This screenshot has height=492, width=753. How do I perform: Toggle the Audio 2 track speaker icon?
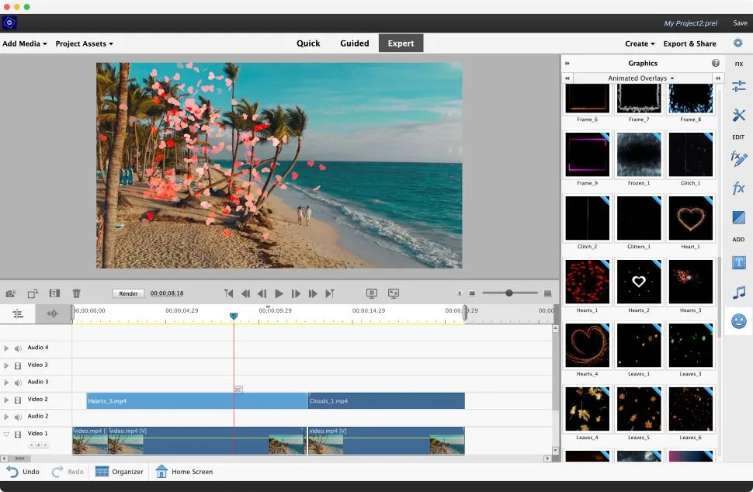click(x=18, y=417)
